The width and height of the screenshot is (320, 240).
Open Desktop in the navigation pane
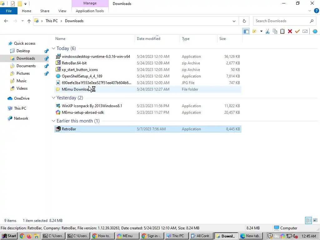[x=23, y=51]
